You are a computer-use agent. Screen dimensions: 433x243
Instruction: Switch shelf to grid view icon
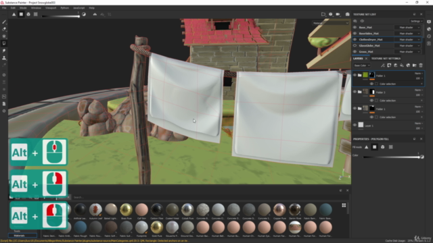344,205
